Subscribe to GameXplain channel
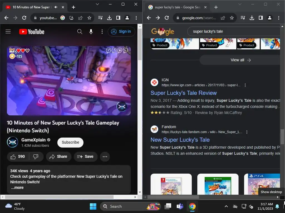The height and width of the screenshot is (213, 285). pos(70,143)
